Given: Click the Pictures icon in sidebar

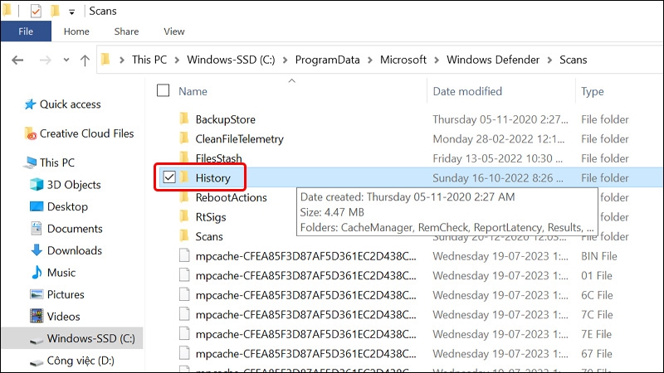Looking at the screenshot, I should [37, 294].
